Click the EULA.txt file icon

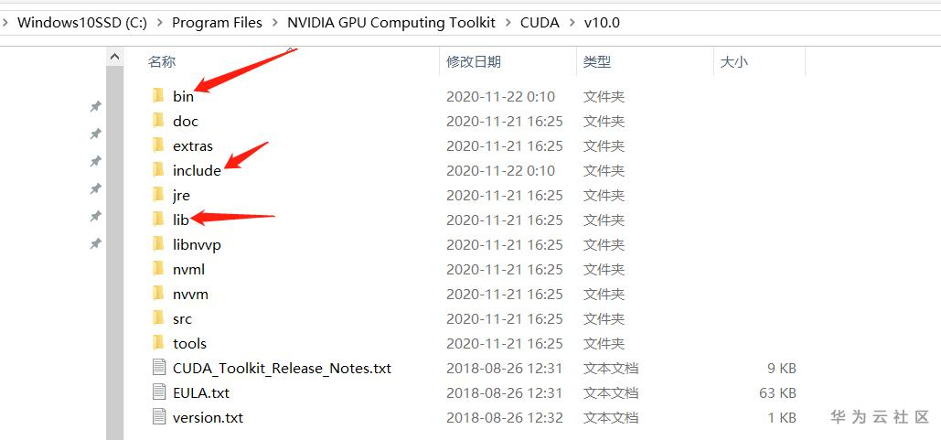159,392
